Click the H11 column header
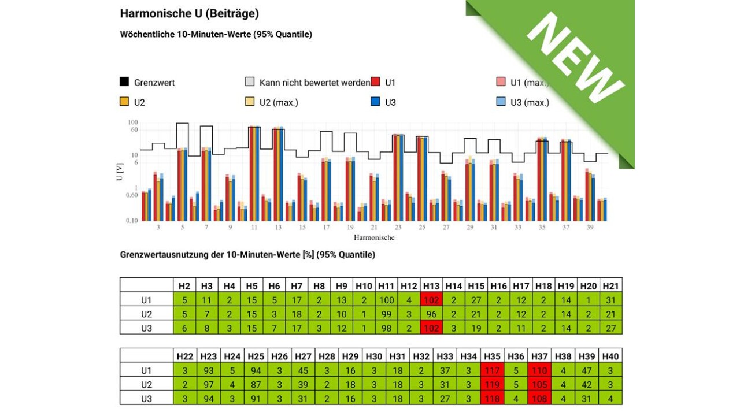The width and height of the screenshot is (740, 416). pyautogui.click(x=387, y=285)
